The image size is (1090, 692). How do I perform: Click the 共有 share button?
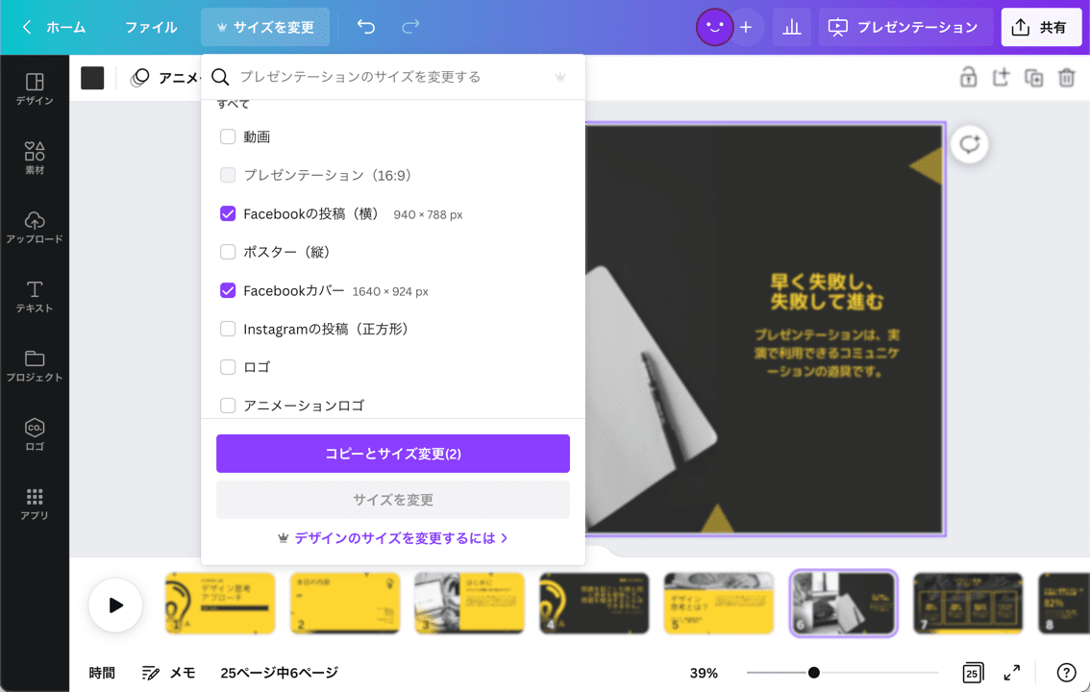tap(1041, 27)
